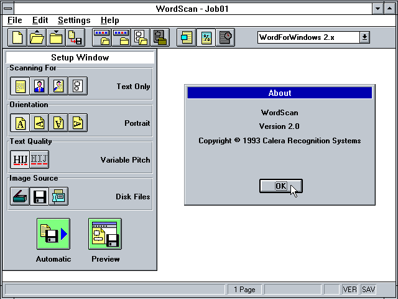Open the File menu
The height and width of the screenshot is (299, 398).
[x=15, y=21]
